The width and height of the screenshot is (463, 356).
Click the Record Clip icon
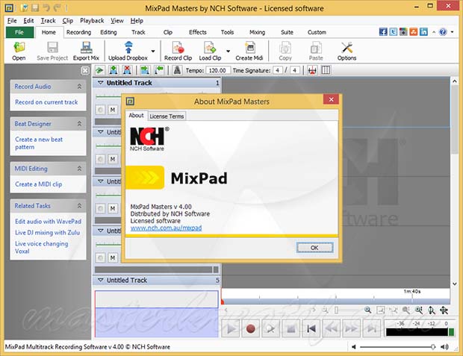(x=178, y=48)
